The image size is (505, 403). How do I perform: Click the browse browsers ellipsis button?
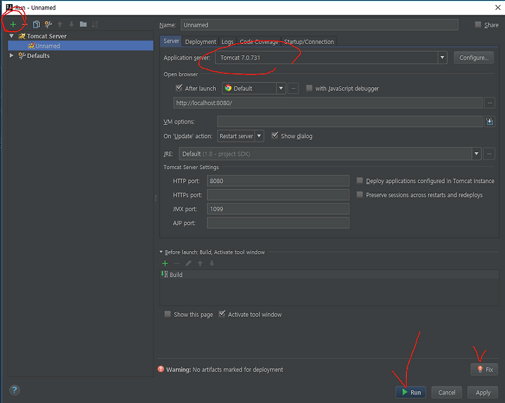[293, 88]
